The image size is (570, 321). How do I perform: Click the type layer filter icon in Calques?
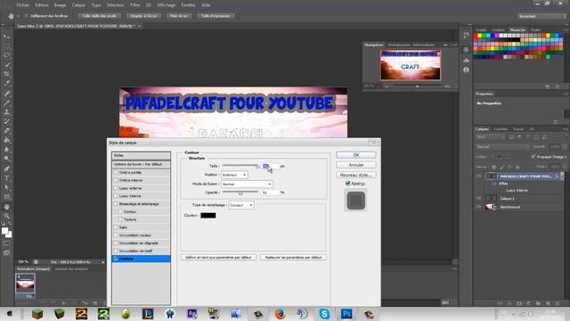click(528, 137)
